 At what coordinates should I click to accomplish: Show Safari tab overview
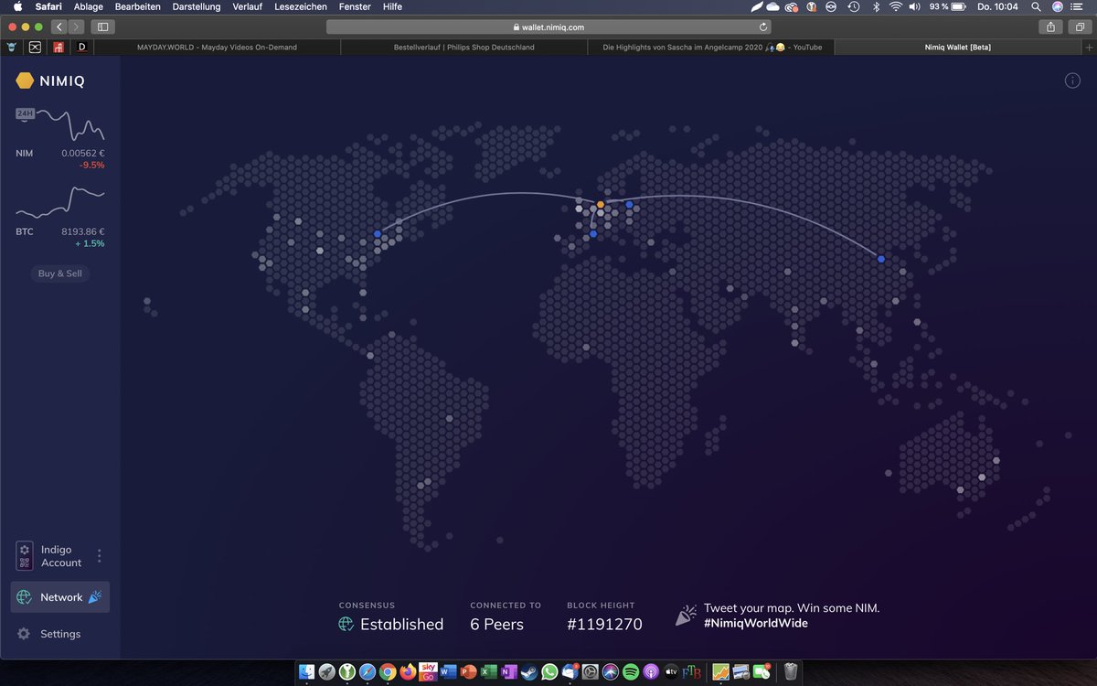[x=1079, y=27]
